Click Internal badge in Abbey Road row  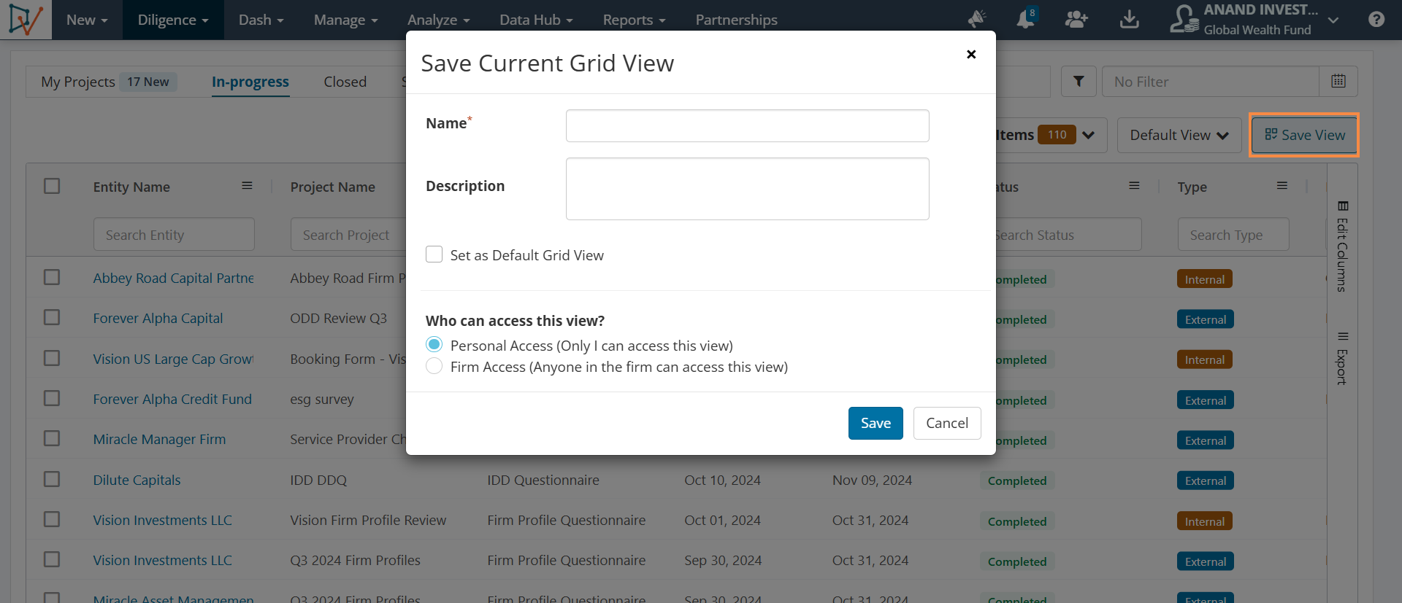coord(1205,279)
